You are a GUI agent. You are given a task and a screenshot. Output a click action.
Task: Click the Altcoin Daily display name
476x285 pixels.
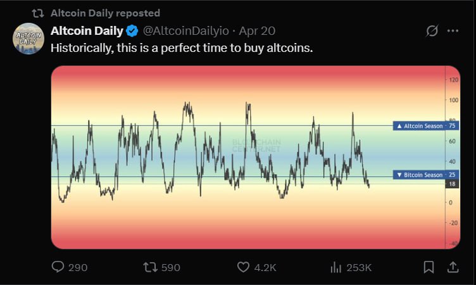pyautogui.click(x=87, y=30)
